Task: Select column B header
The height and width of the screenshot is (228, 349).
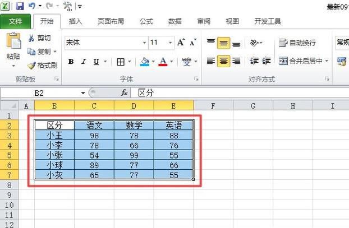Action: 54,105
